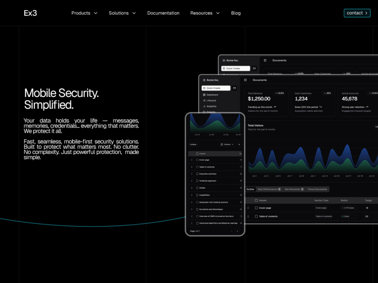
Task: Toggle the sidebar panel icon in front window
Action: click(245, 80)
